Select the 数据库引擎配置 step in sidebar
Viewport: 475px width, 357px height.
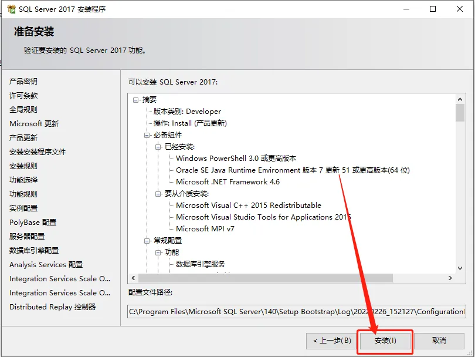point(34,251)
